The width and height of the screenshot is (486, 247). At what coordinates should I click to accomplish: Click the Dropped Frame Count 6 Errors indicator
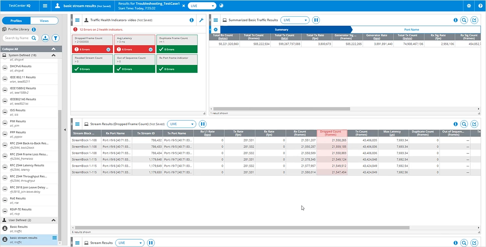pyautogui.click(x=93, y=49)
